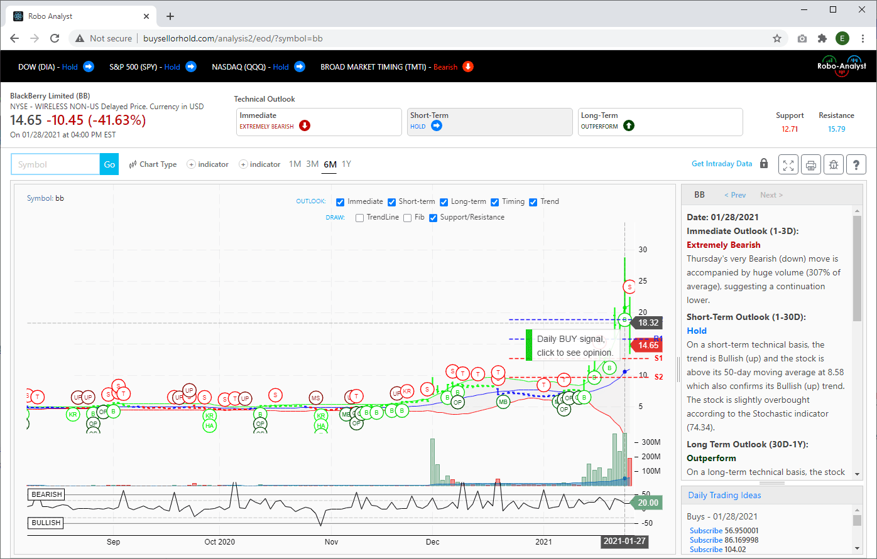Open the Chart Type dropdown
Screen dimensions: 877x559
pos(153,164)
